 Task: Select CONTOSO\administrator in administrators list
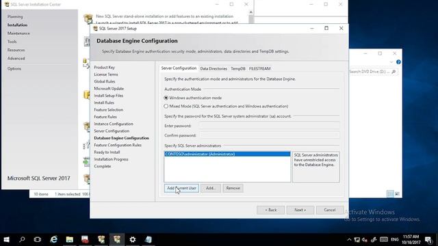click(x=227, y=154)
